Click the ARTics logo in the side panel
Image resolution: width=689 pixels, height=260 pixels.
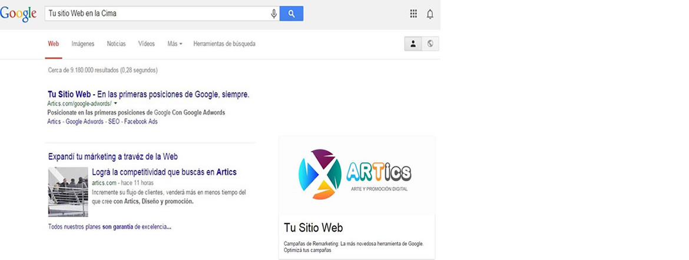click(x=355, y=174)
